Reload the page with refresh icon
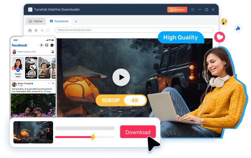The width and height of the screenshot is (251, 158). 48,30
